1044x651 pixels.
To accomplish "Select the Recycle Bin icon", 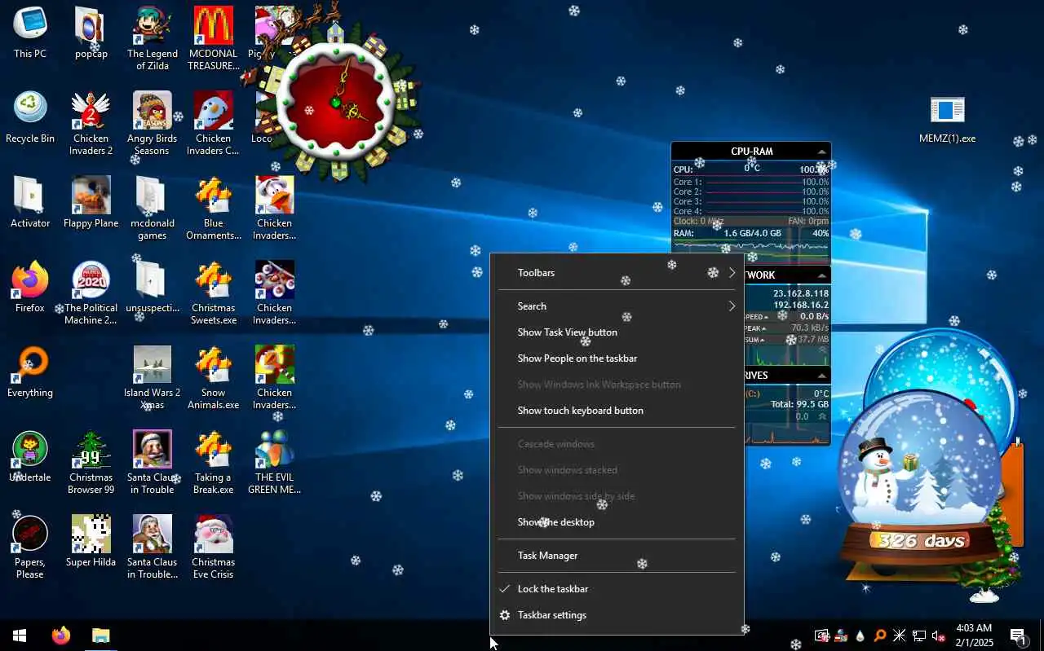I will point(30,118).
